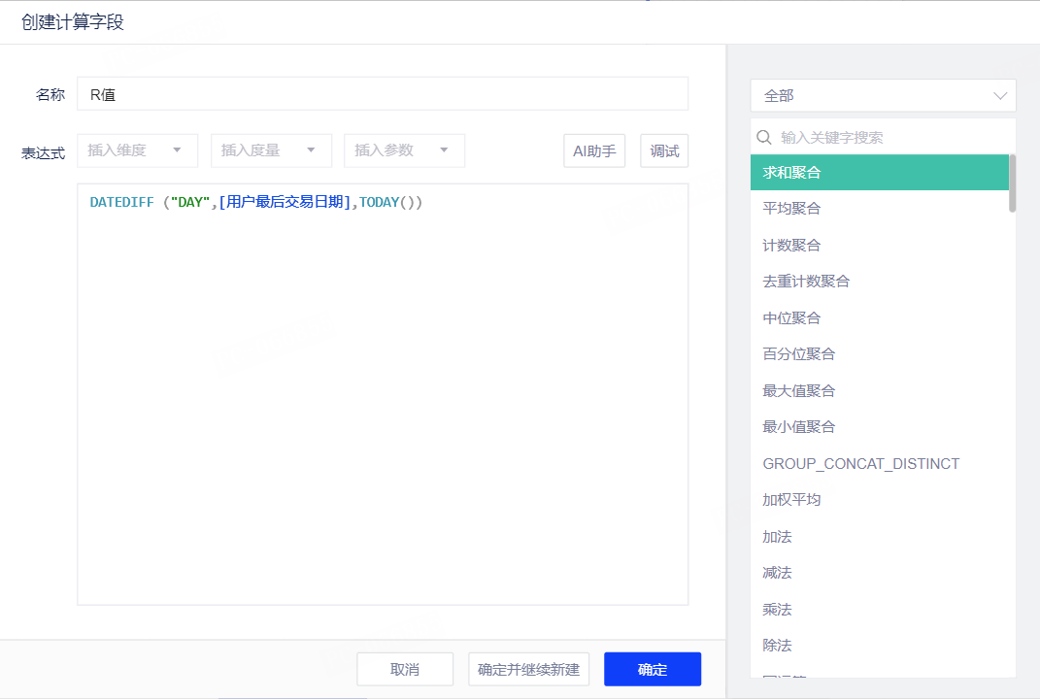Confirm with the blue 确定 button
1040x699 pixels.
coord(652,669)
